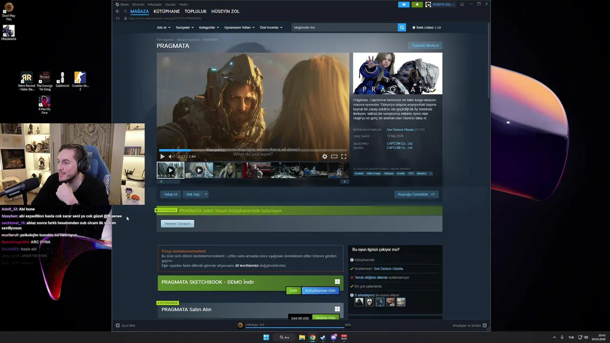The height and width of the screenshot is (343, 610).
Task: Toggle theater mode on the trailer
Action: pos(334,156)
